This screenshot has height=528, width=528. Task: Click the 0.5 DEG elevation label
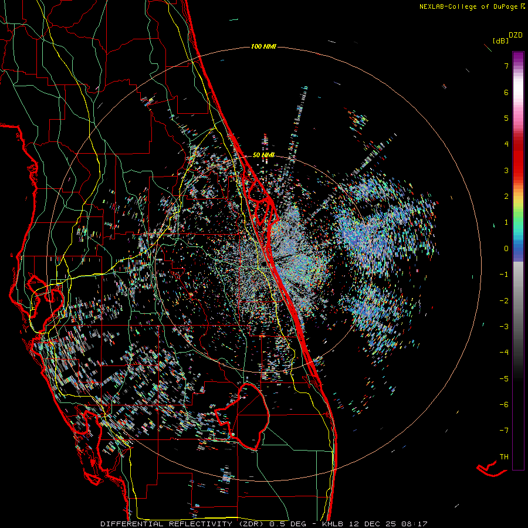tap(287, 524)
